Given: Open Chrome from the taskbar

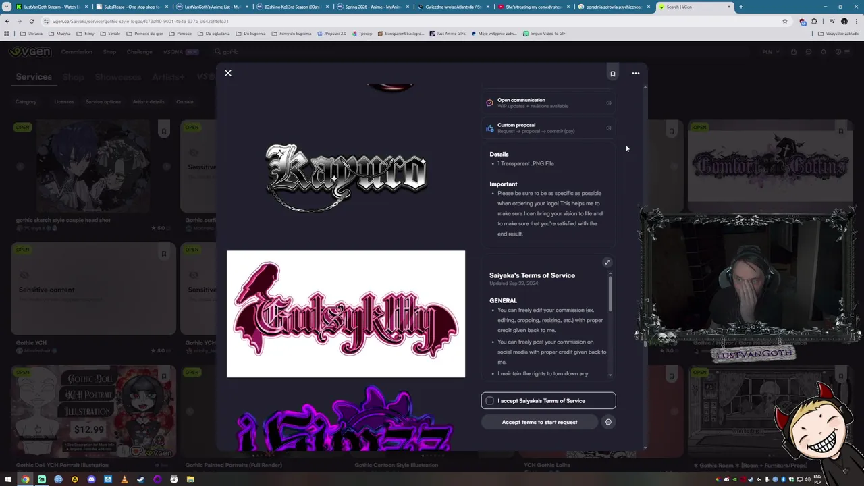Looking at the screenshot, I should pyautogui.click(x=25, y=480).
